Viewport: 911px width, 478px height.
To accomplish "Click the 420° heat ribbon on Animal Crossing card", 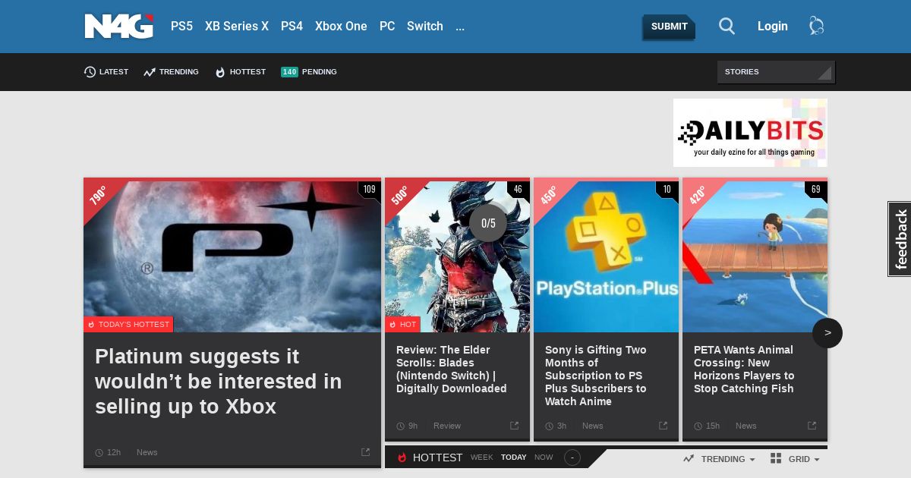I will [x=698, y=196].
